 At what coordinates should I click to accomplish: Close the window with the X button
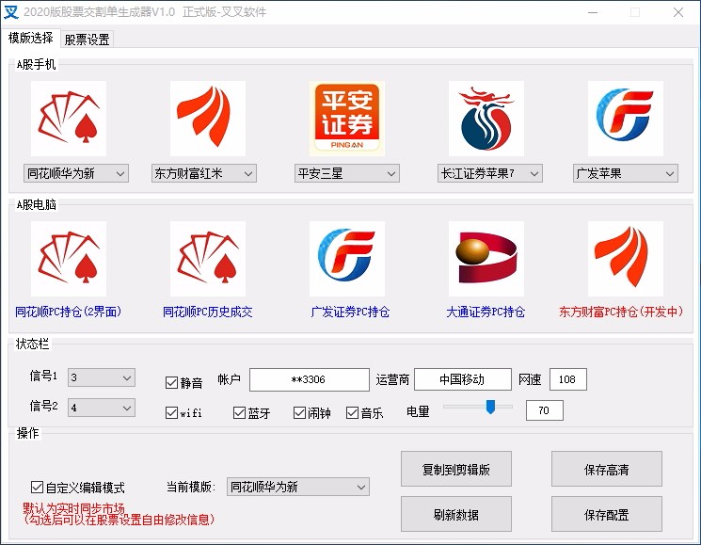point(678,12)
